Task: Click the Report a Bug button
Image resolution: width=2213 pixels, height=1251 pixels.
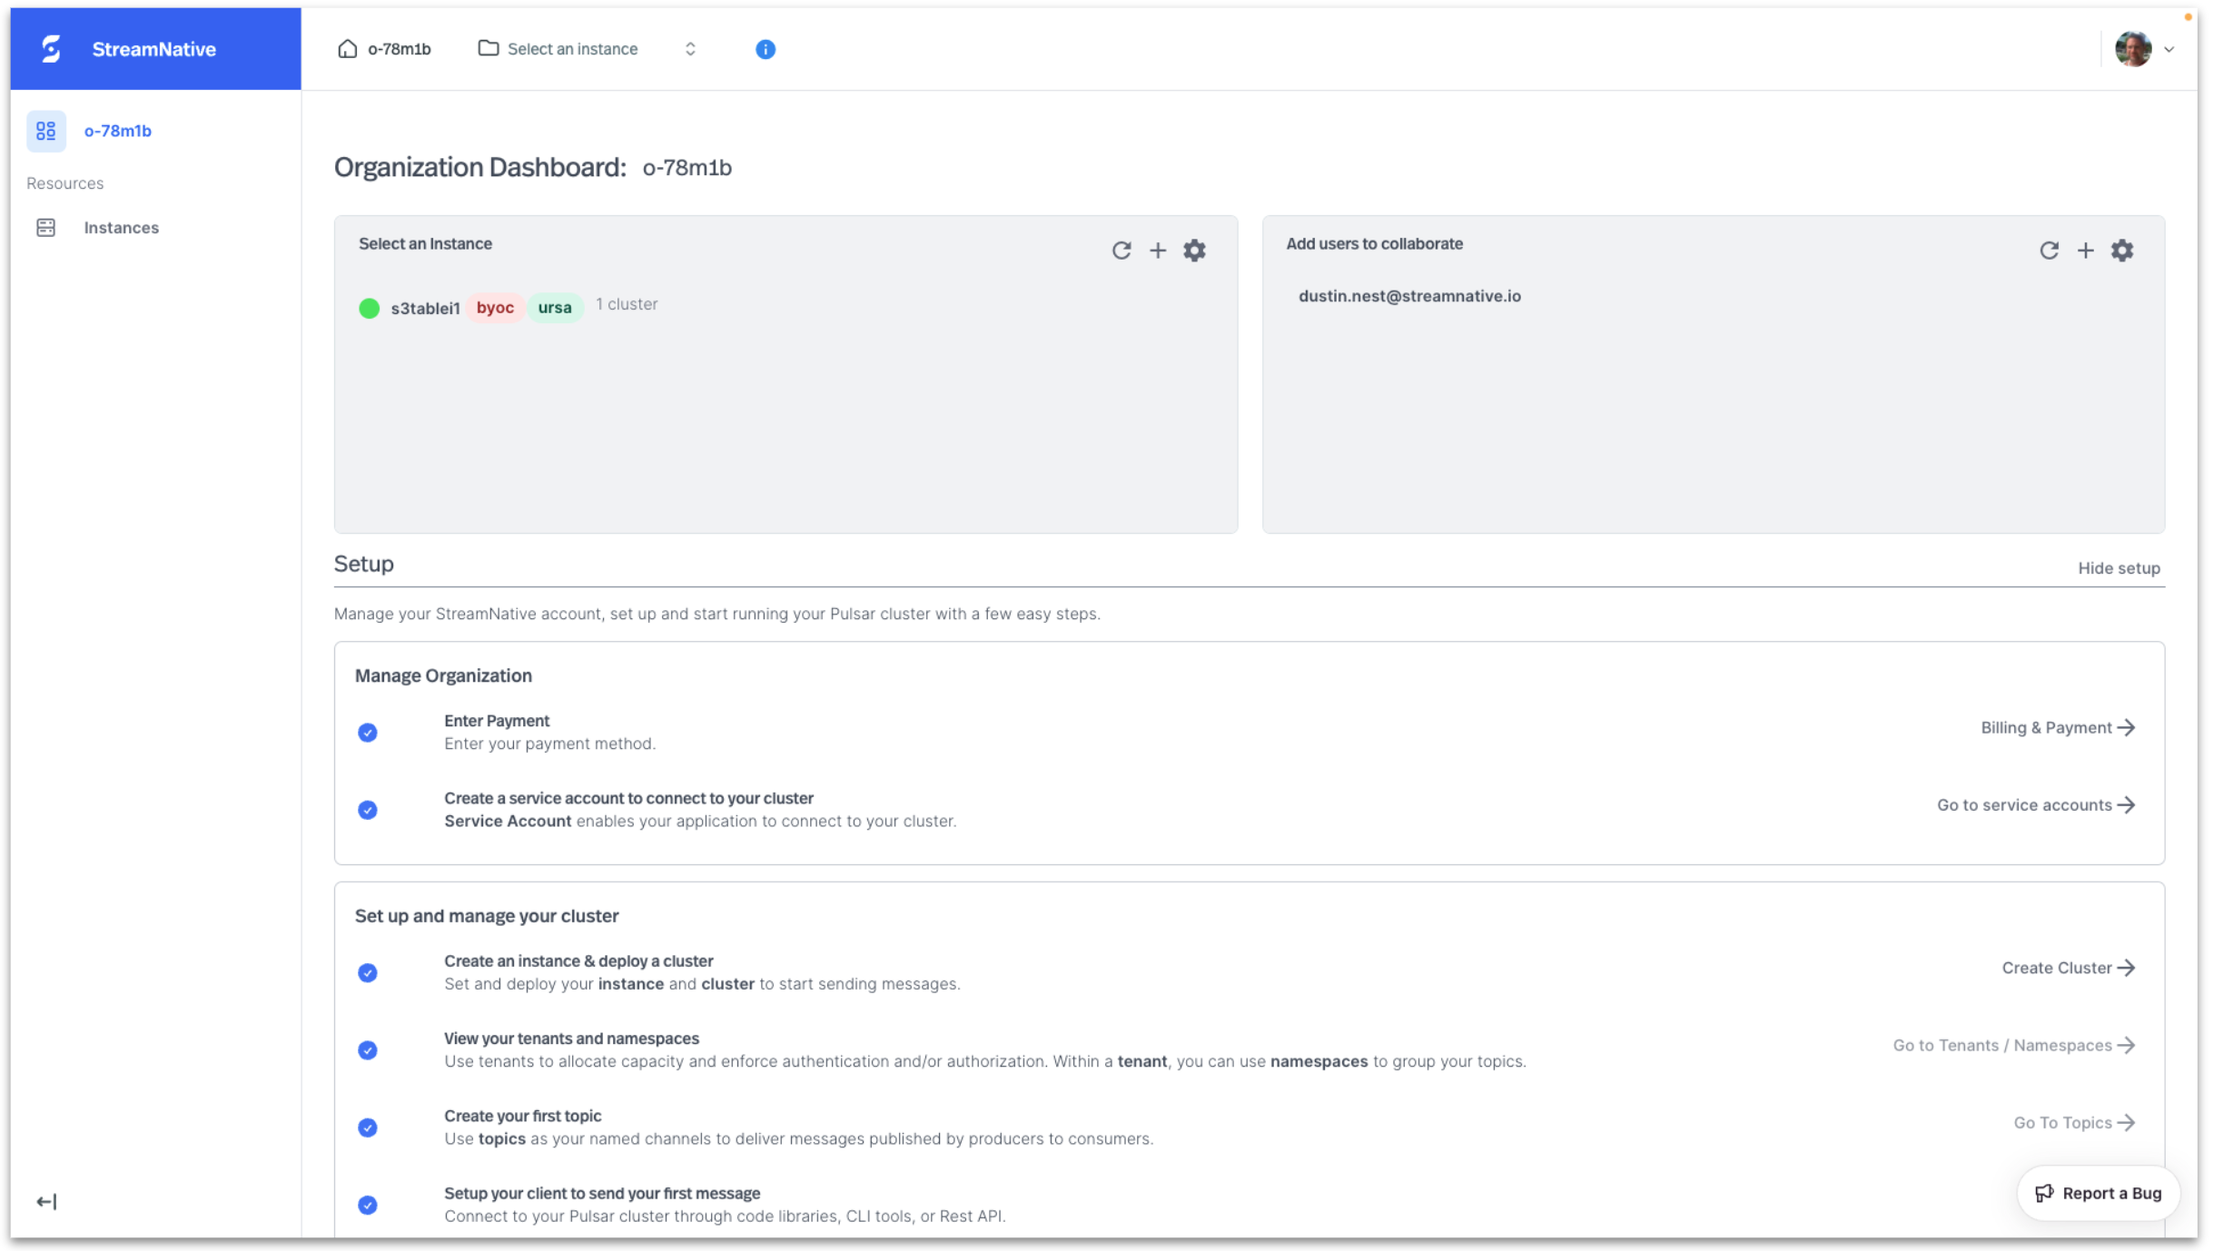Action: (2098, 1193)
